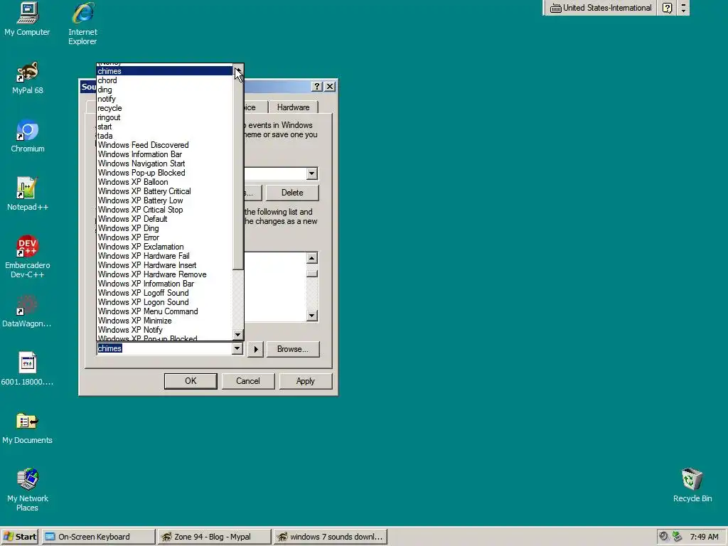Select Windows XP Ding sound
Image resolution: width=728 pixels, height=546 pixels.
click(x=164, y=228)
